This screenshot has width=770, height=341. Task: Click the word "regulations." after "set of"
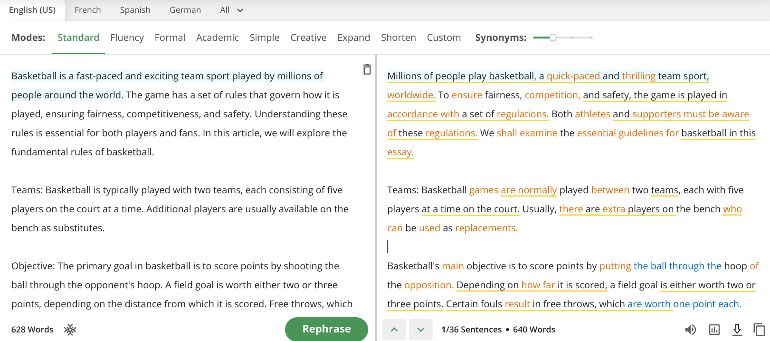point(523,114)
